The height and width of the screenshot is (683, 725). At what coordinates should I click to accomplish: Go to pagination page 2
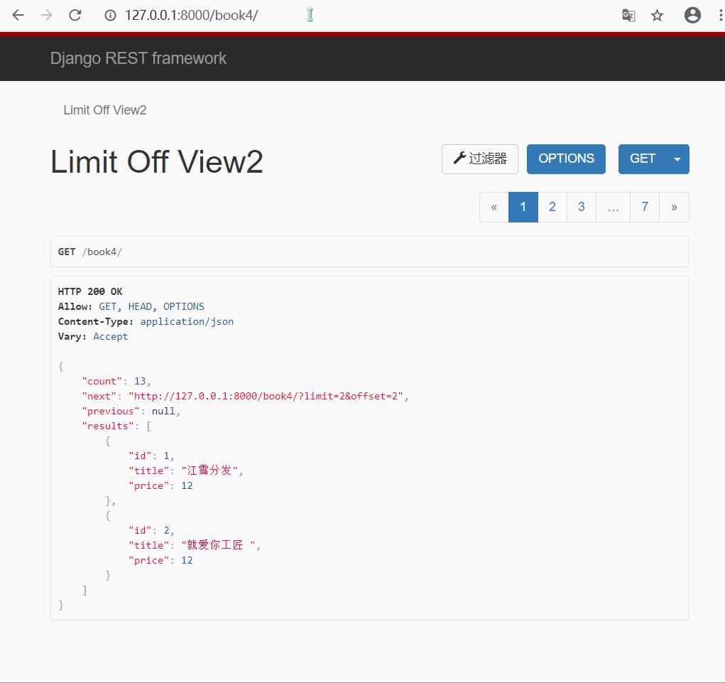[x=552, y=207]
